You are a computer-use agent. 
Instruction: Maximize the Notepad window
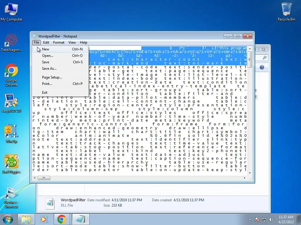[238, 36]
